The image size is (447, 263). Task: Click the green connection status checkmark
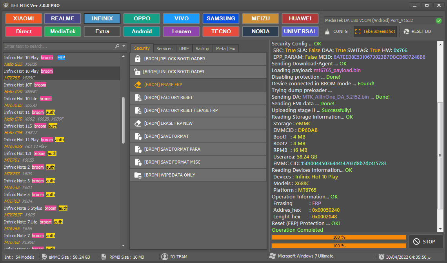(x=439, y=20)
